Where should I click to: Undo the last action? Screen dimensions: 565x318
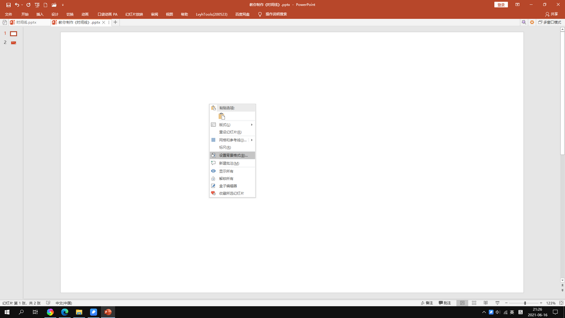tap(17, 5)
